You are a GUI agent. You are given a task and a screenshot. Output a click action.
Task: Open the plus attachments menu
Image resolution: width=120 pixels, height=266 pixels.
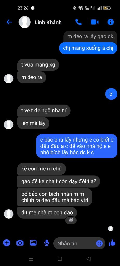coord(7,243)
